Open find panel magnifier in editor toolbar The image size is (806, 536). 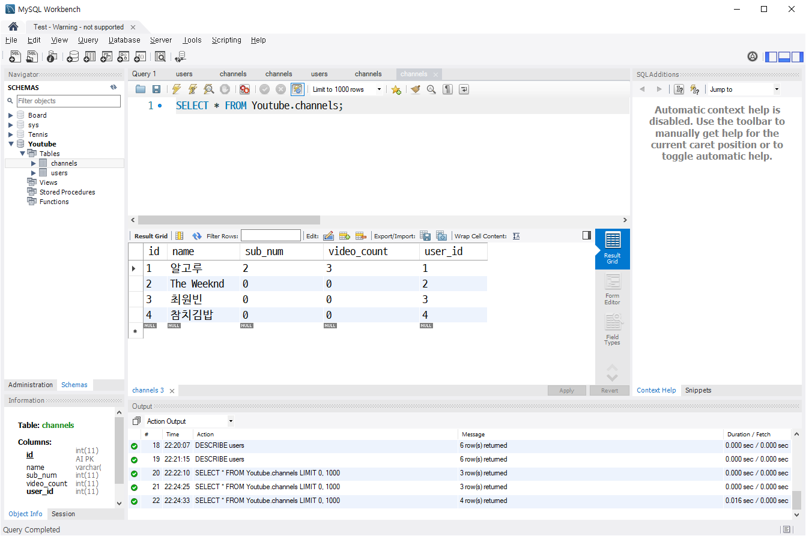pos(431,89)
